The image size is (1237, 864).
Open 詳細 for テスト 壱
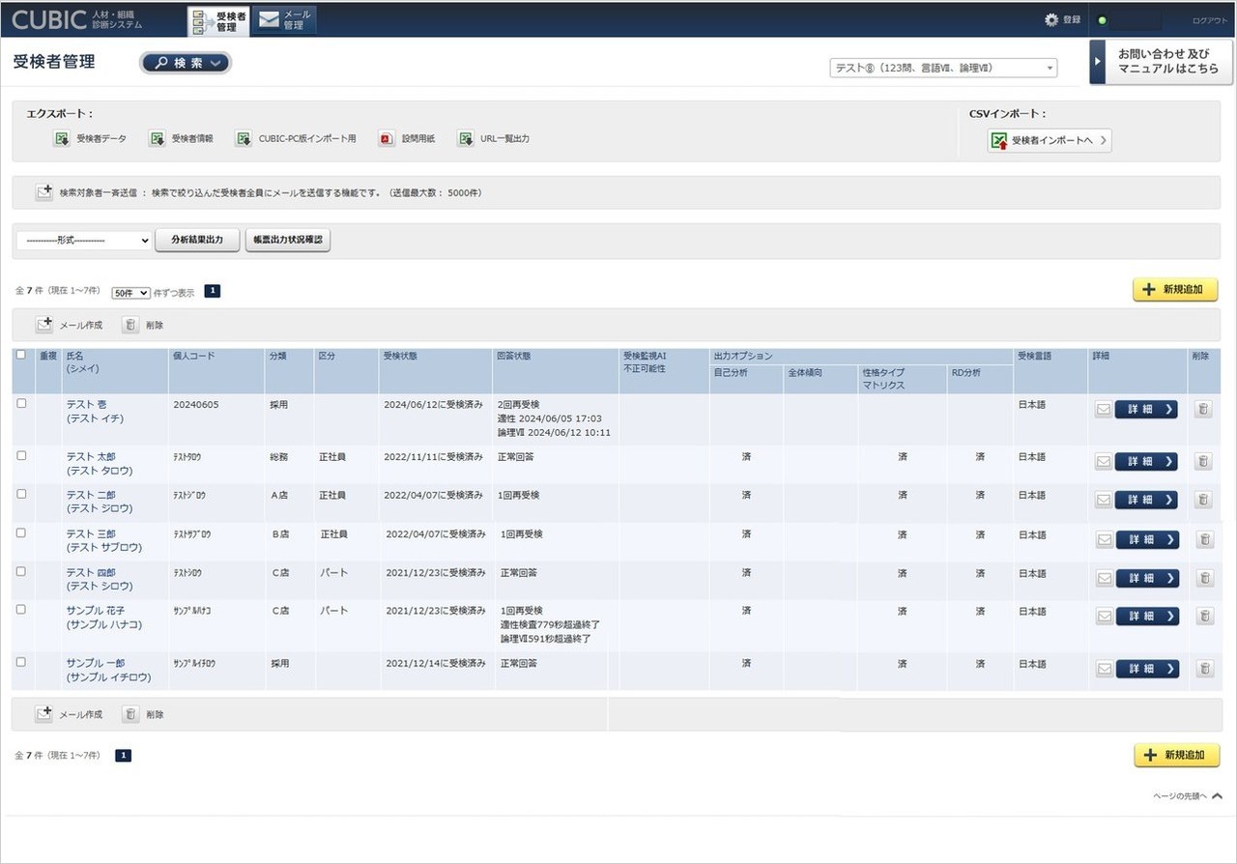(1146, 410)
